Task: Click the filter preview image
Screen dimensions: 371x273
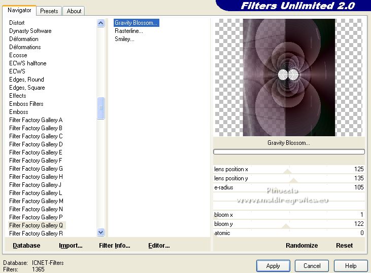Action: [289, 77]
